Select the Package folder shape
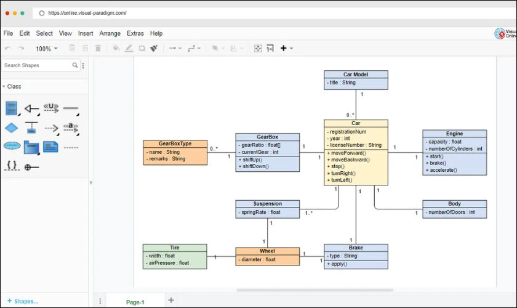Screen dimensions: 517x308 click(x=31, y=148)
